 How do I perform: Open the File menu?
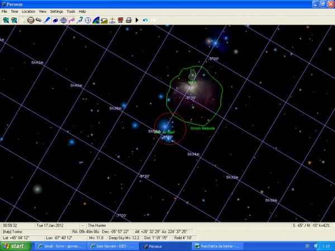click(4, 11)
